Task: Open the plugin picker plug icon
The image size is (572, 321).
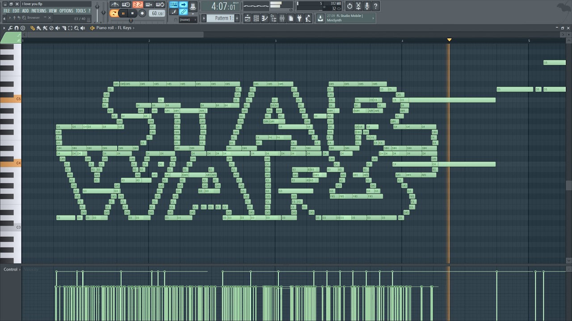Action: (x=299, y=18)
